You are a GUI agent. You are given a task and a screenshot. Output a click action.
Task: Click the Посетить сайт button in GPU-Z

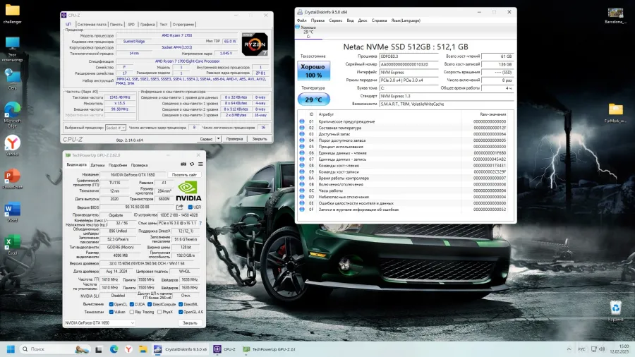coord(184,174)
